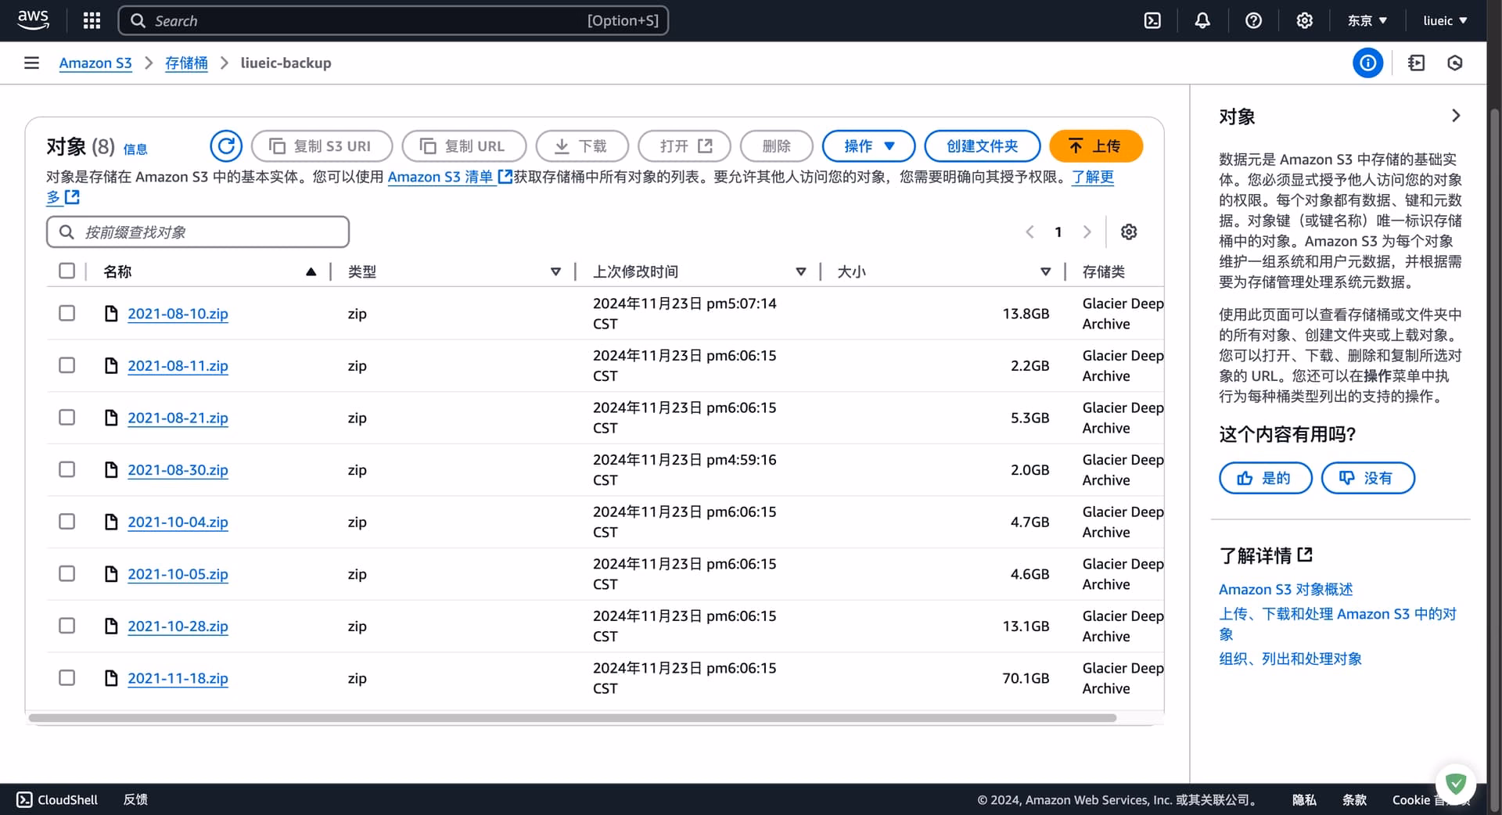Check the box for 2021-08-21.zip
The height and width of the screenshot is (815, 1502).
pos(67,417)
